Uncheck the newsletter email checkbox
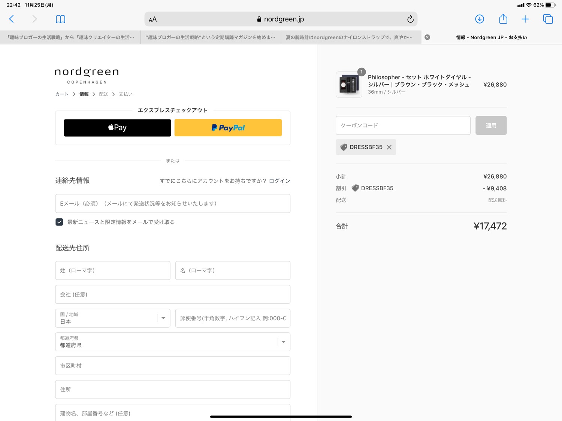Viewport: 562px width, 421px height. coord(59,222)
